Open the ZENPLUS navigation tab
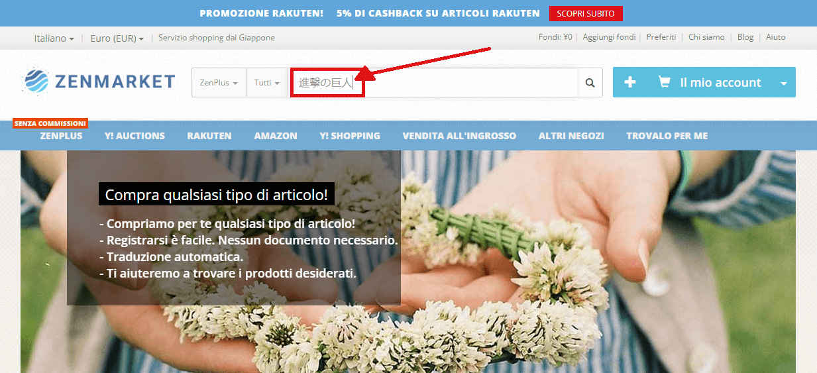The width and height of the screenshot is (817, 373). pos(61,136)
